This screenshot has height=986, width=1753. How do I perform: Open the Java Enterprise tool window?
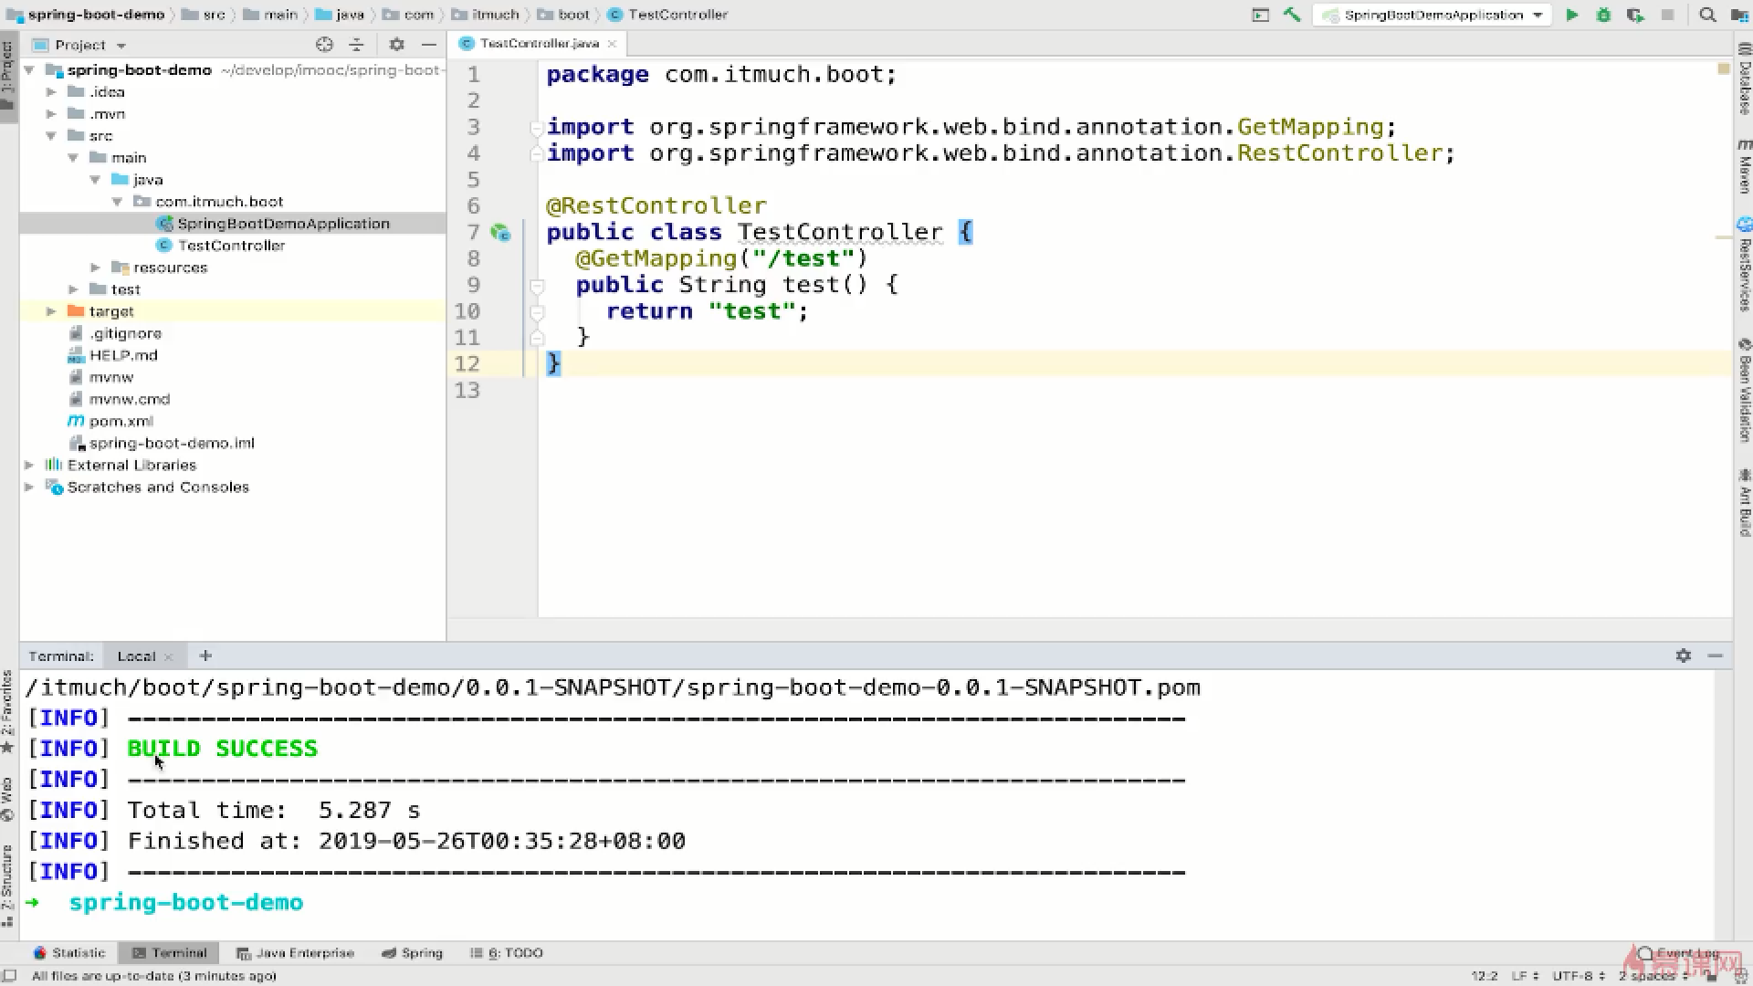click(x=295, y=952)
